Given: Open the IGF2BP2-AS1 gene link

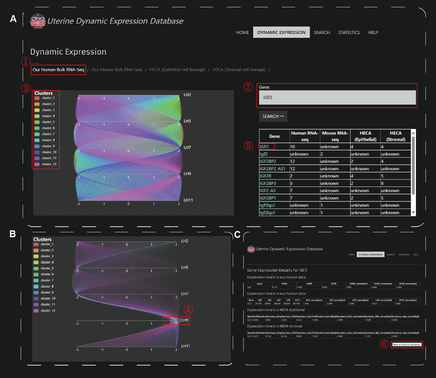Looking at the screenshot, I should [272, 169].
